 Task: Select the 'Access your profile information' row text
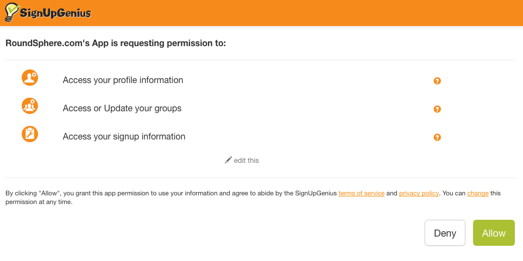123,80
